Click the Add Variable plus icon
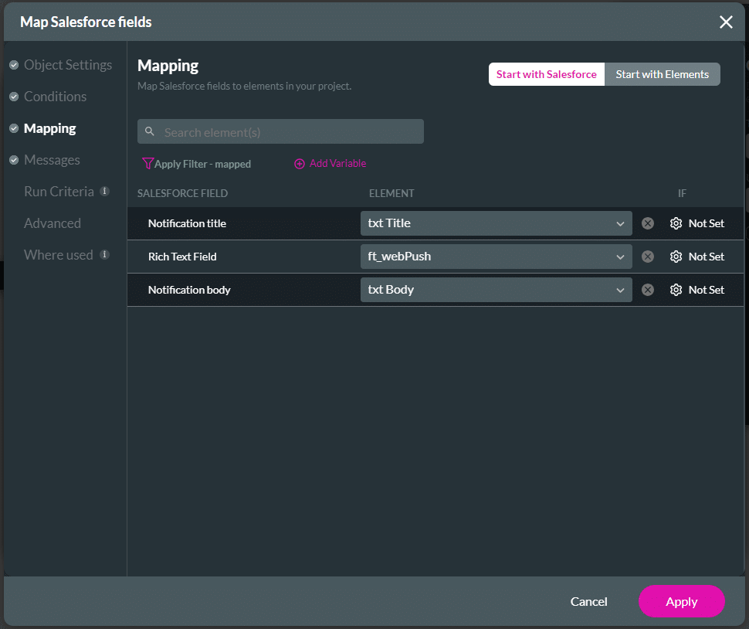The height and width of the screenshot is (629, 749). (x=300, y=164)
